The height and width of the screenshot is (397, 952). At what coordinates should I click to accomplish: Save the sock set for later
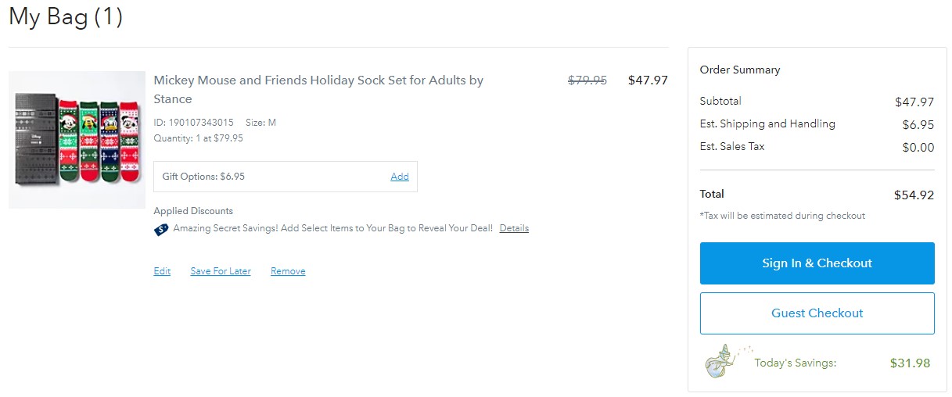click(221, 271)
